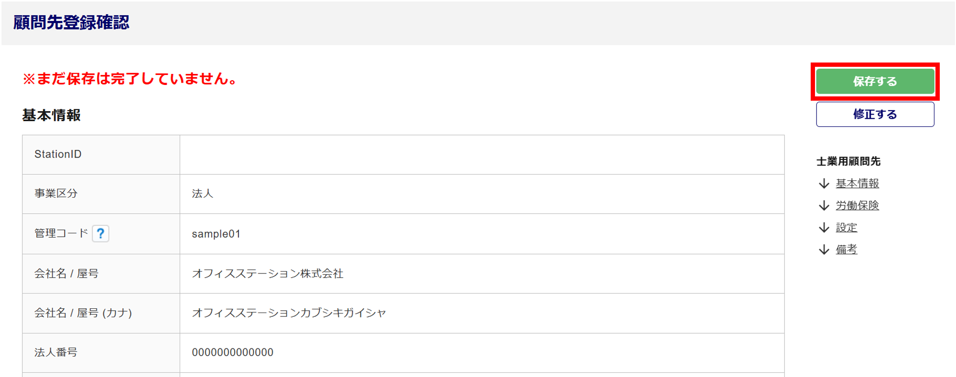
Task: Open the help icon beside 管理コード
Action: tap(100, 233)
